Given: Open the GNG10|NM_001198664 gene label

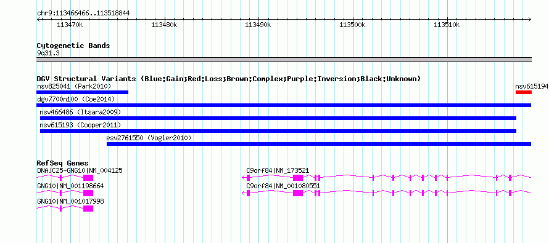Looking at the screenshot, I should click(70, 186).
